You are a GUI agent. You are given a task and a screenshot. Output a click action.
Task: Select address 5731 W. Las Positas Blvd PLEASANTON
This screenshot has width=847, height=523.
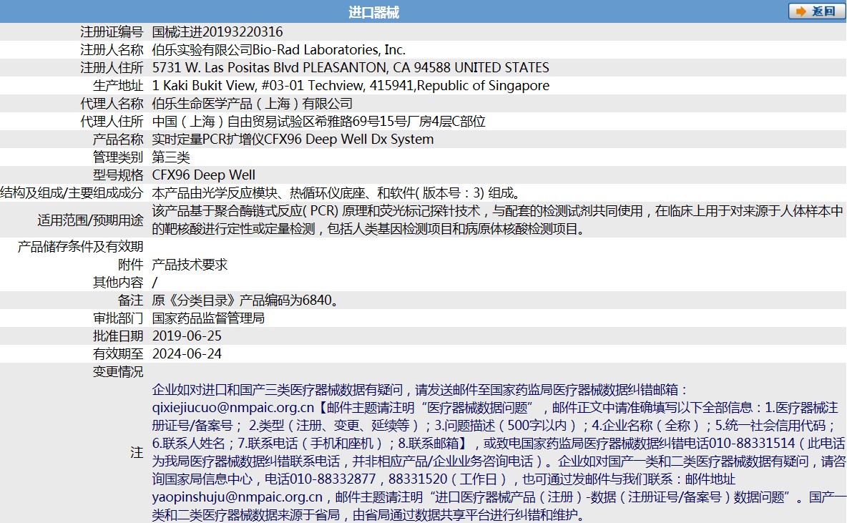(269, 67)
